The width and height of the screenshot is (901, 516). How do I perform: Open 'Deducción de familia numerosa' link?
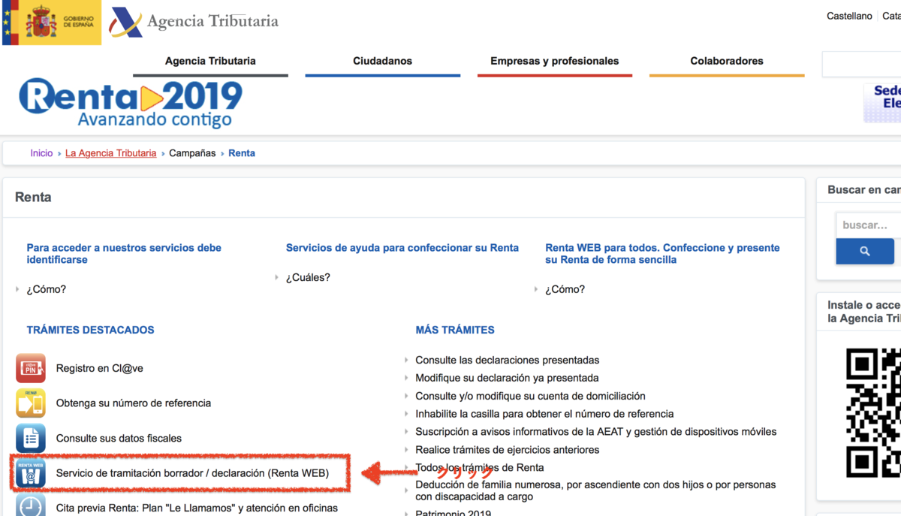[596, 490]
